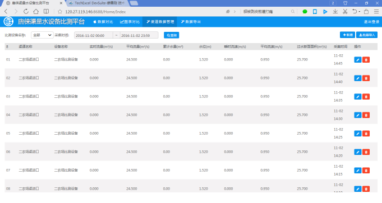Click the 渠道名称 column header
Image resolution: width=382 pixels, height=203 pixels.
[x=26, y=46]
